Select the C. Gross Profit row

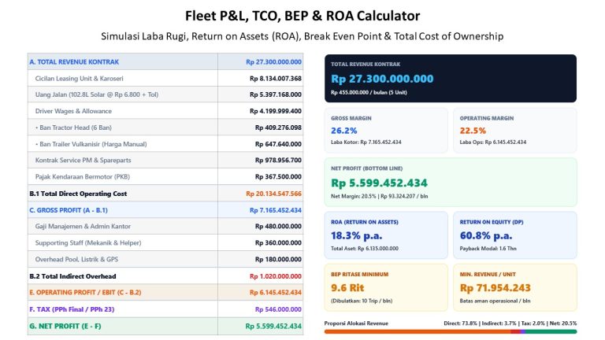coord(165,210)
